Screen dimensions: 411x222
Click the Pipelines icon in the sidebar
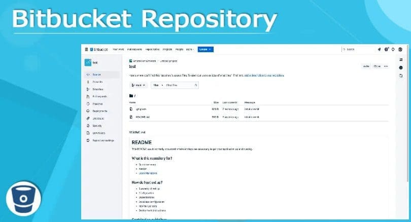pos(88,104)
